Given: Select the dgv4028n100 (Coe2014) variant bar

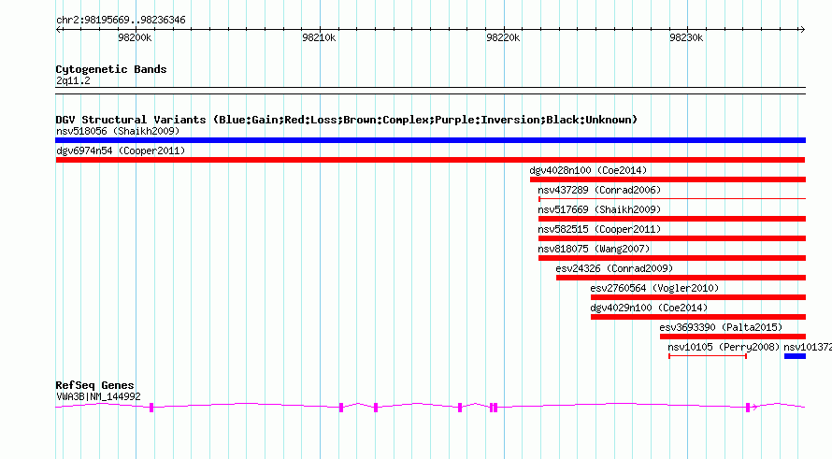Looking at the screenshot, I should pyautogui.click(x=667, y=179).
